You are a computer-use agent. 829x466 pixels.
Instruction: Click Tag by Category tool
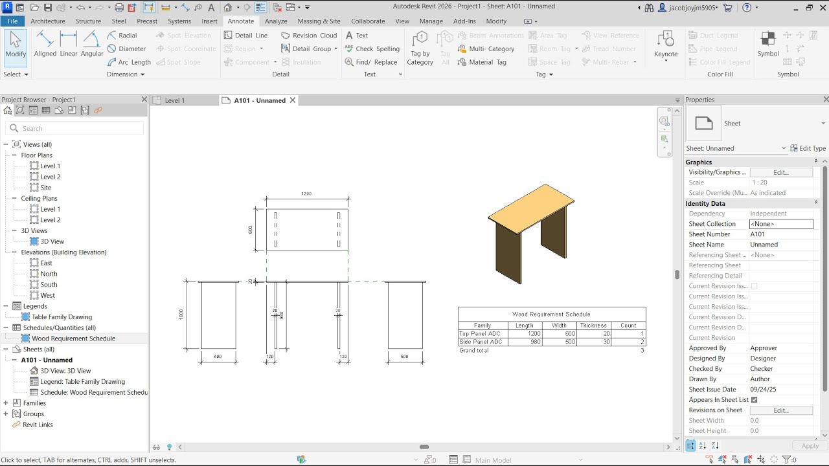[x=420, y=48]
